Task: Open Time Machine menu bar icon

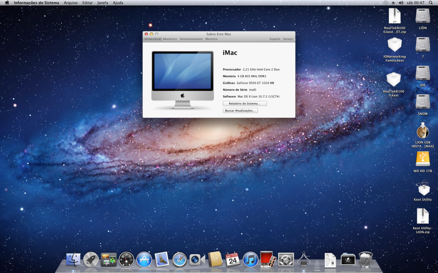Action: point(385,3)
